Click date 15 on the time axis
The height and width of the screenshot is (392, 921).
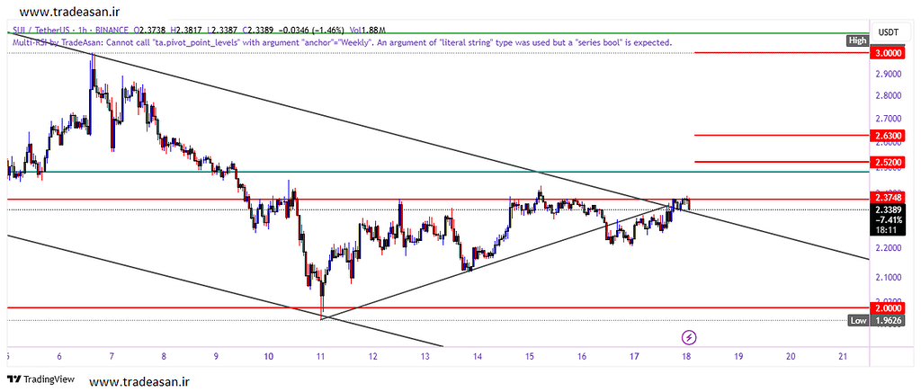(x=530, y=357)
